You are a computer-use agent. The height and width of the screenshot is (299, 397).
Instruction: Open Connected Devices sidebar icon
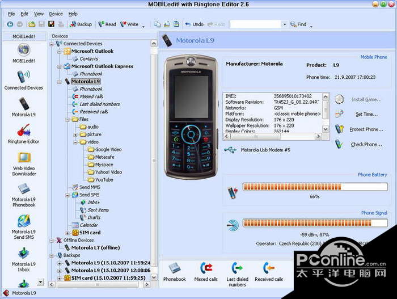(x=24, y=77)
